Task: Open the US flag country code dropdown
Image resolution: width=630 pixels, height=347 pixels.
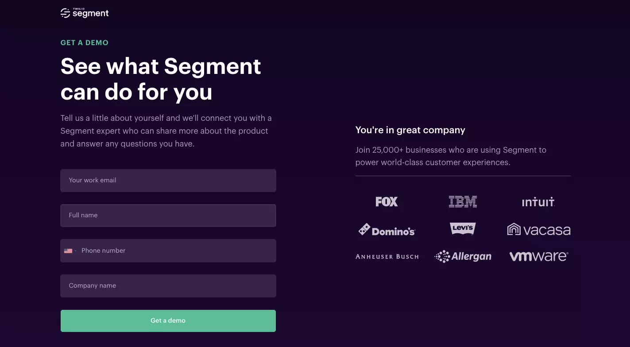Action: click(70, 251)
